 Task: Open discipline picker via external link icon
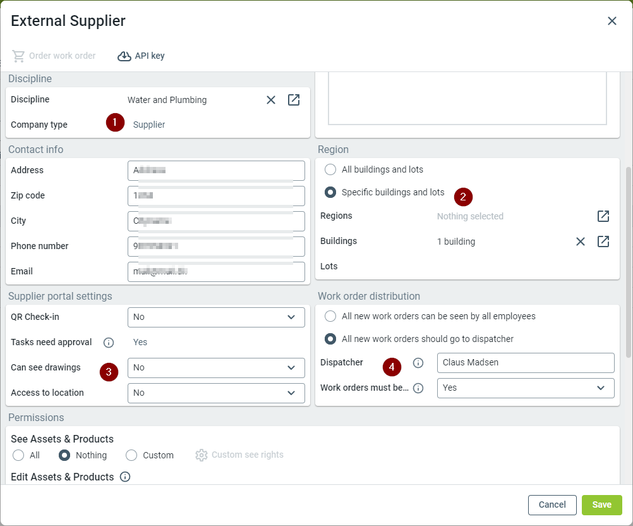[x=294, y=100]
